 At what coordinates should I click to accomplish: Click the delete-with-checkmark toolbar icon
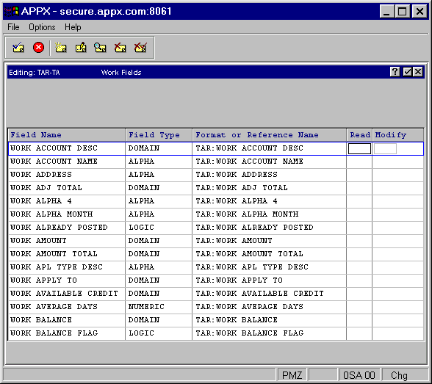point(140,48)
